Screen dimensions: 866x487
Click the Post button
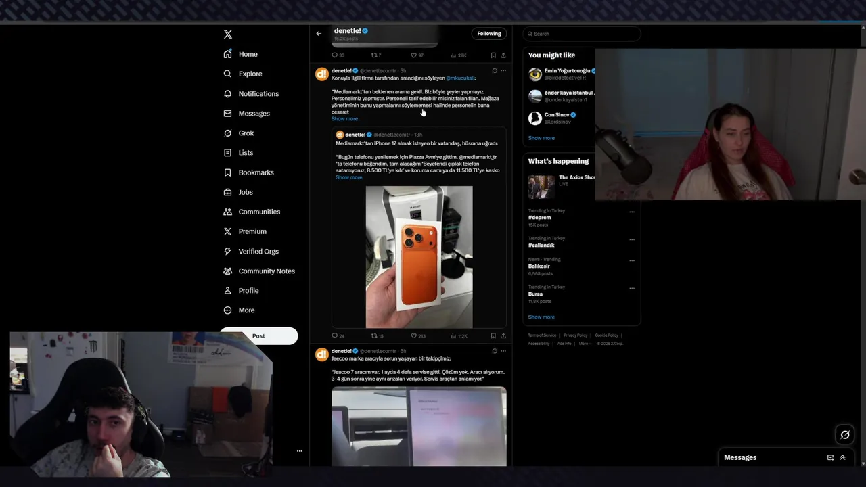(x=258, y=335)
